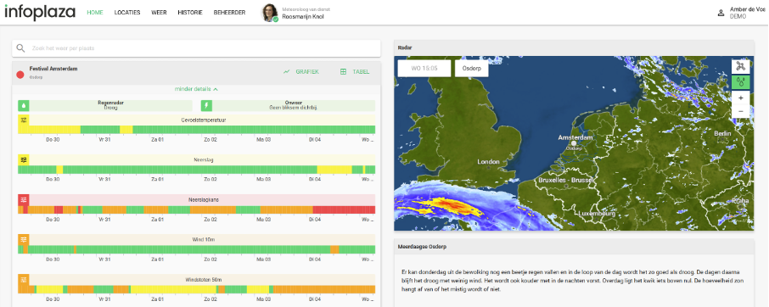Toggle the radar satellite layer icon
Image resolution: width=769 pixels, height=307 pixels.
(x=740, y=67)
